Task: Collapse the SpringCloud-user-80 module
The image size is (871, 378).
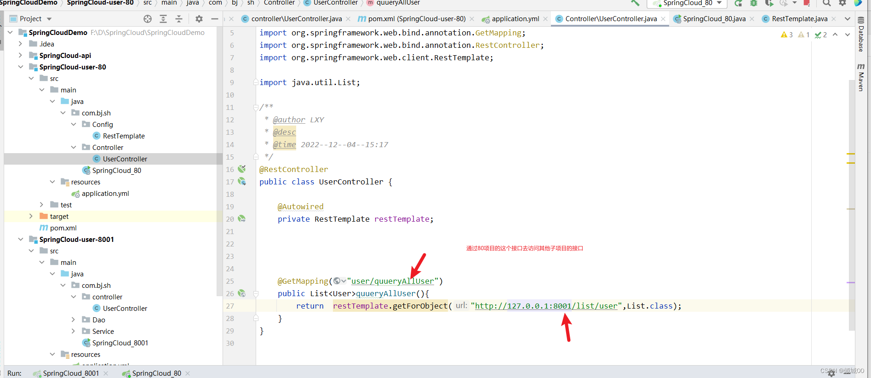Action: (x=20, y=67)
